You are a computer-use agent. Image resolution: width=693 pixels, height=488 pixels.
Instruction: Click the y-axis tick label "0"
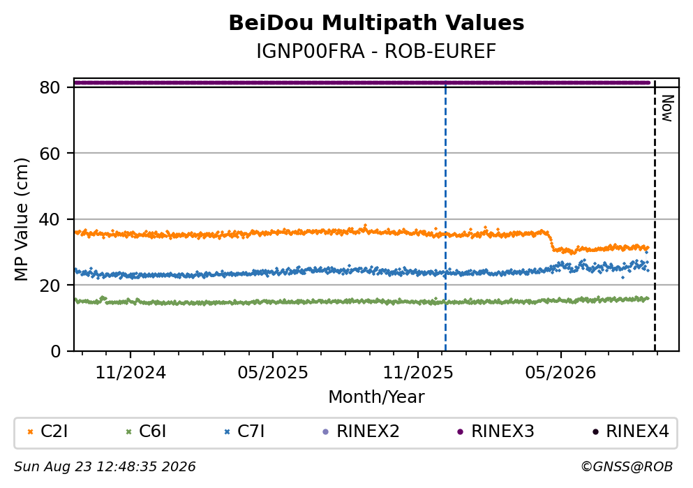(x=55, y=351)
